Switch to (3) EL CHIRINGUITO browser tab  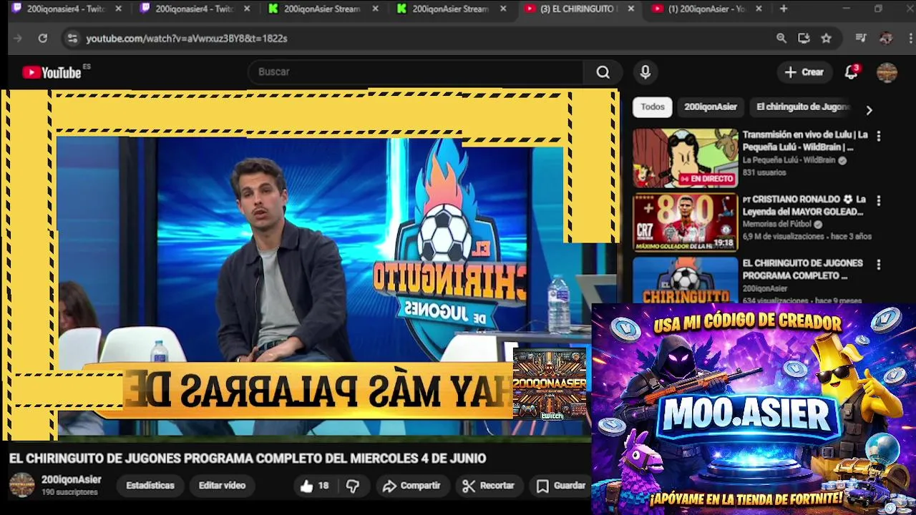(x=578, y=9)
